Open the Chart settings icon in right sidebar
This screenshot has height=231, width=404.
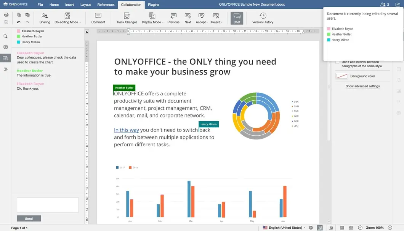click(399, 91)
